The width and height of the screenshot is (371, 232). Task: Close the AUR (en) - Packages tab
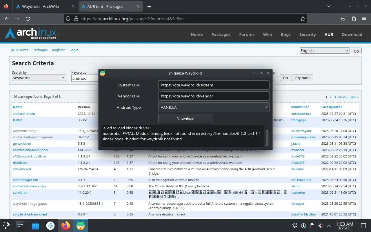coord(138,6)
